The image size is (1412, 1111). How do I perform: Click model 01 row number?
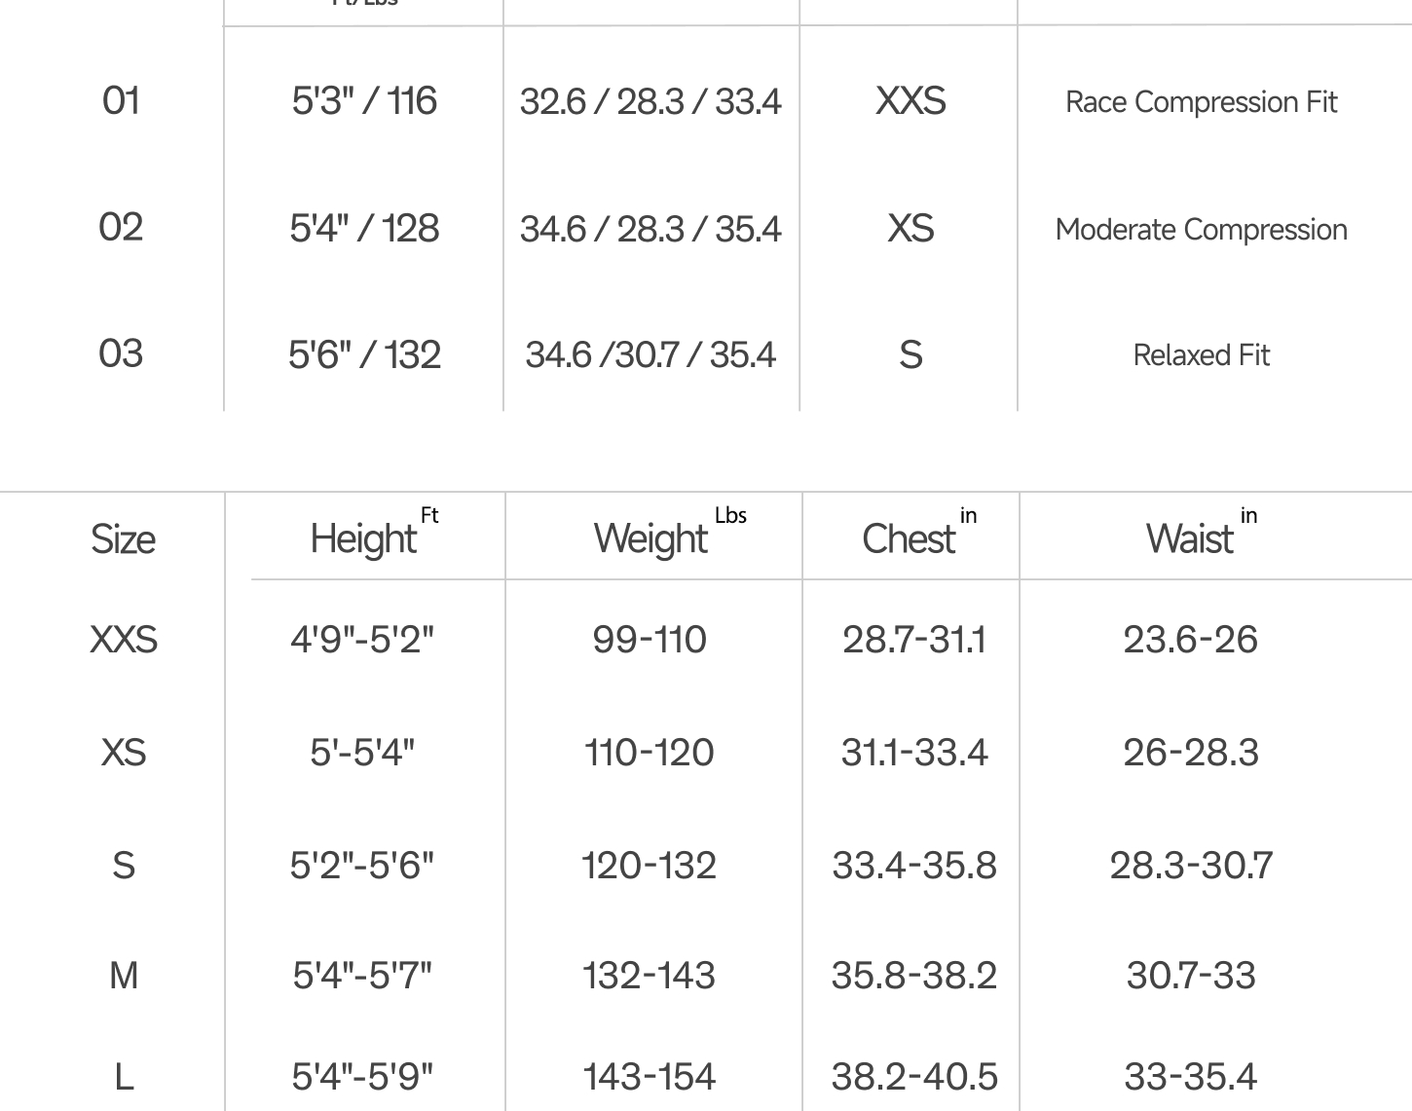click(121, 100)
